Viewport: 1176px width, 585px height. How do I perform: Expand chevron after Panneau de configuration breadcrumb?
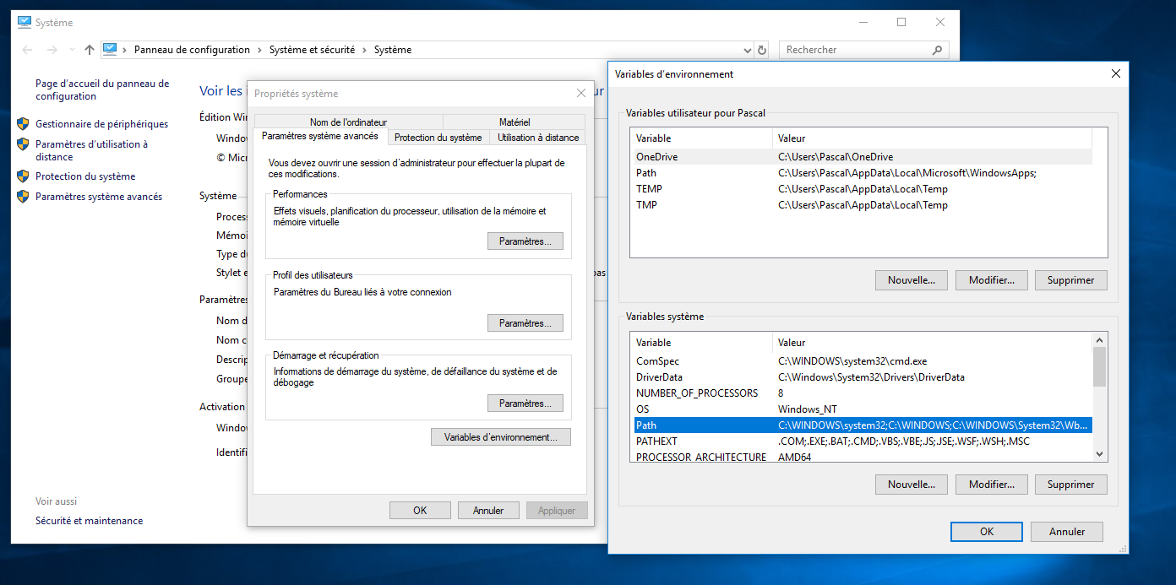(260, 50)
